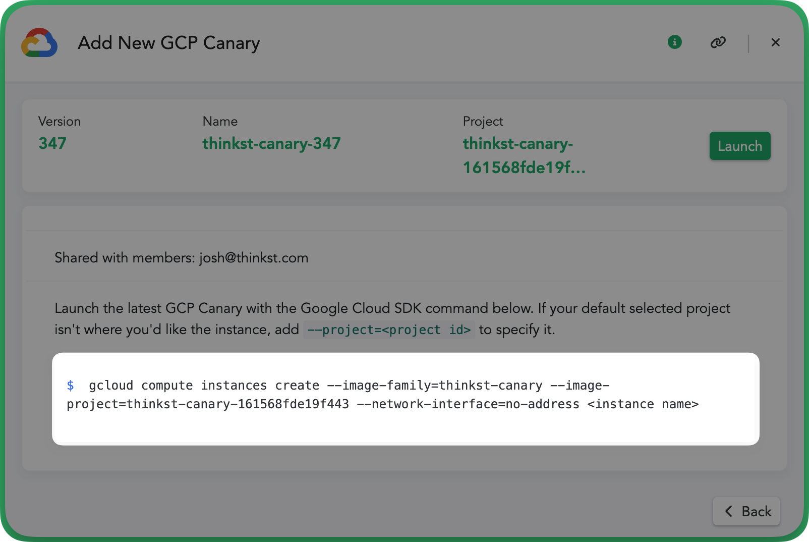Click the Google Cloud logo icon
This screenshot has height=542, width=809.
pos(39,42)
